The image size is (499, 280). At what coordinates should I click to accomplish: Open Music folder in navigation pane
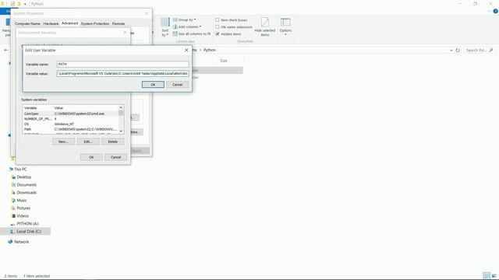click(22, 201)
